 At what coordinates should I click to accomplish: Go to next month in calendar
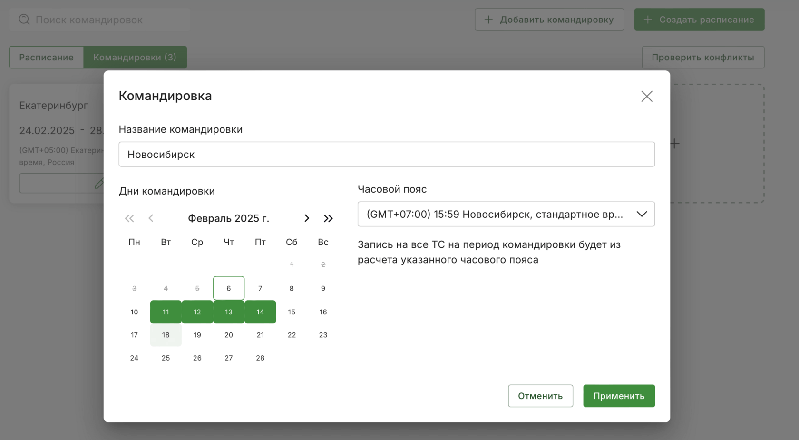click(x=307, y=218)
